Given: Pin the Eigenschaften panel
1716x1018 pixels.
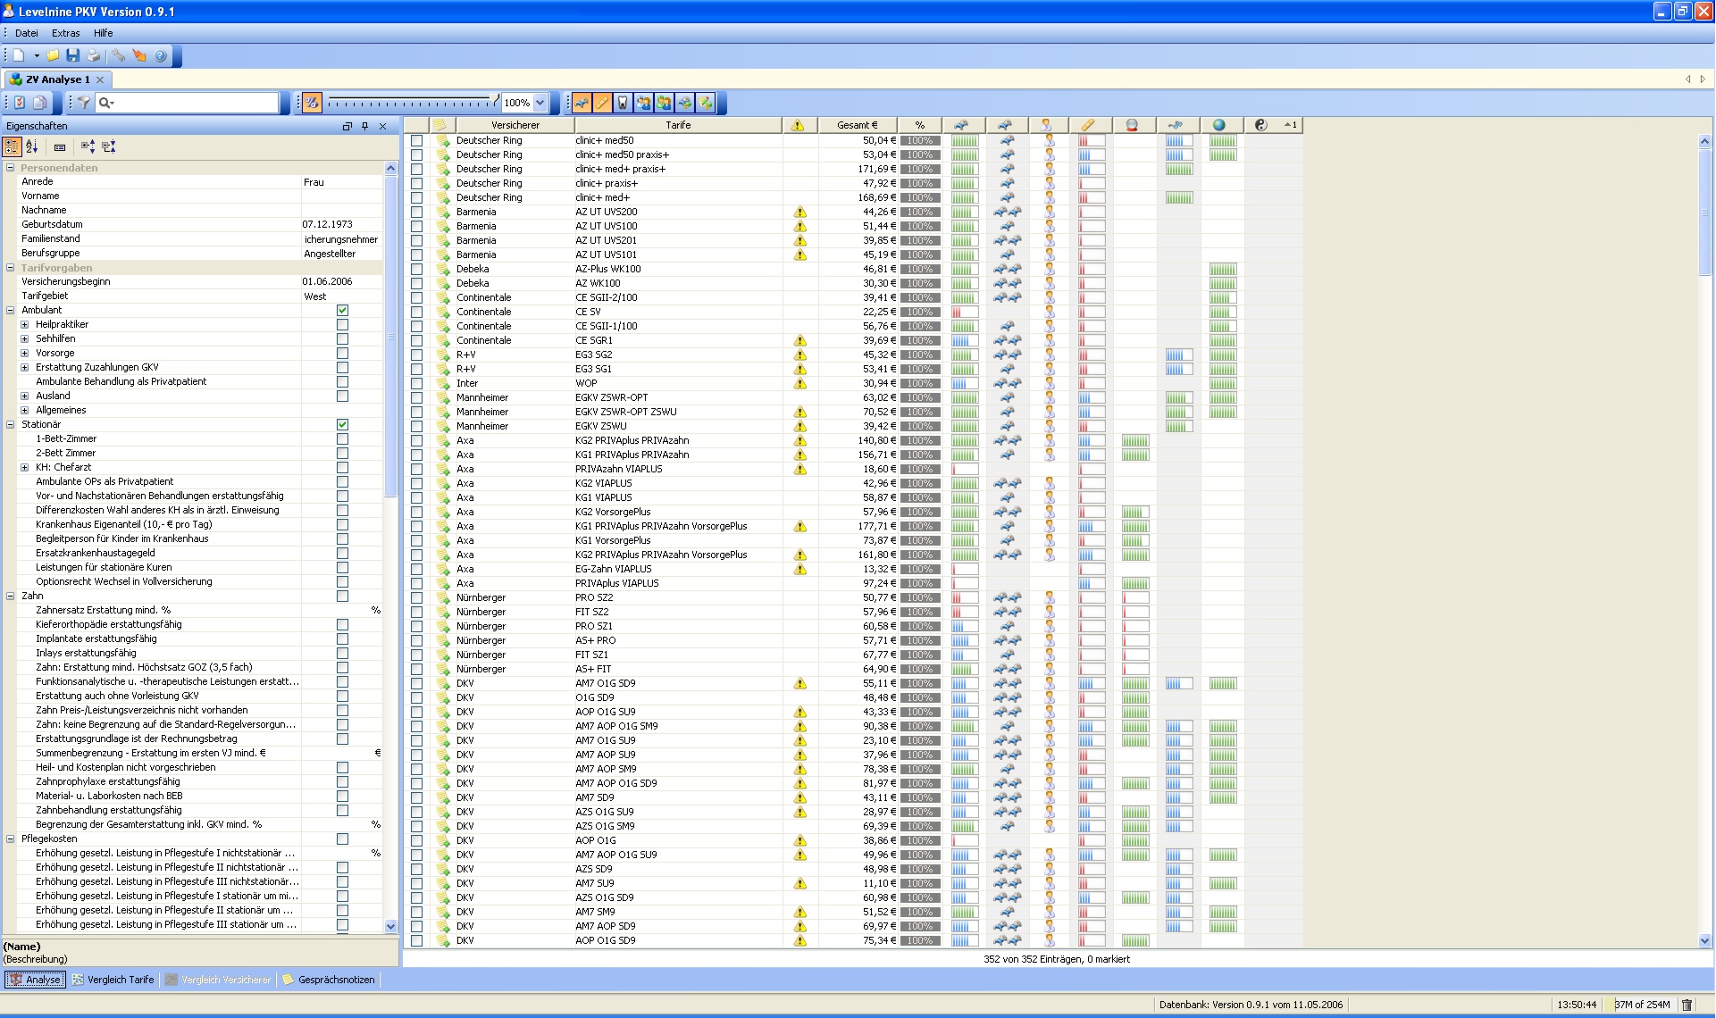Looking at the screenshot, I should coord(364,126).
